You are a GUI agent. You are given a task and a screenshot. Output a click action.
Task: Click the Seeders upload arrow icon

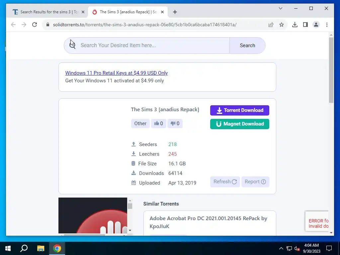coord(133,144)
